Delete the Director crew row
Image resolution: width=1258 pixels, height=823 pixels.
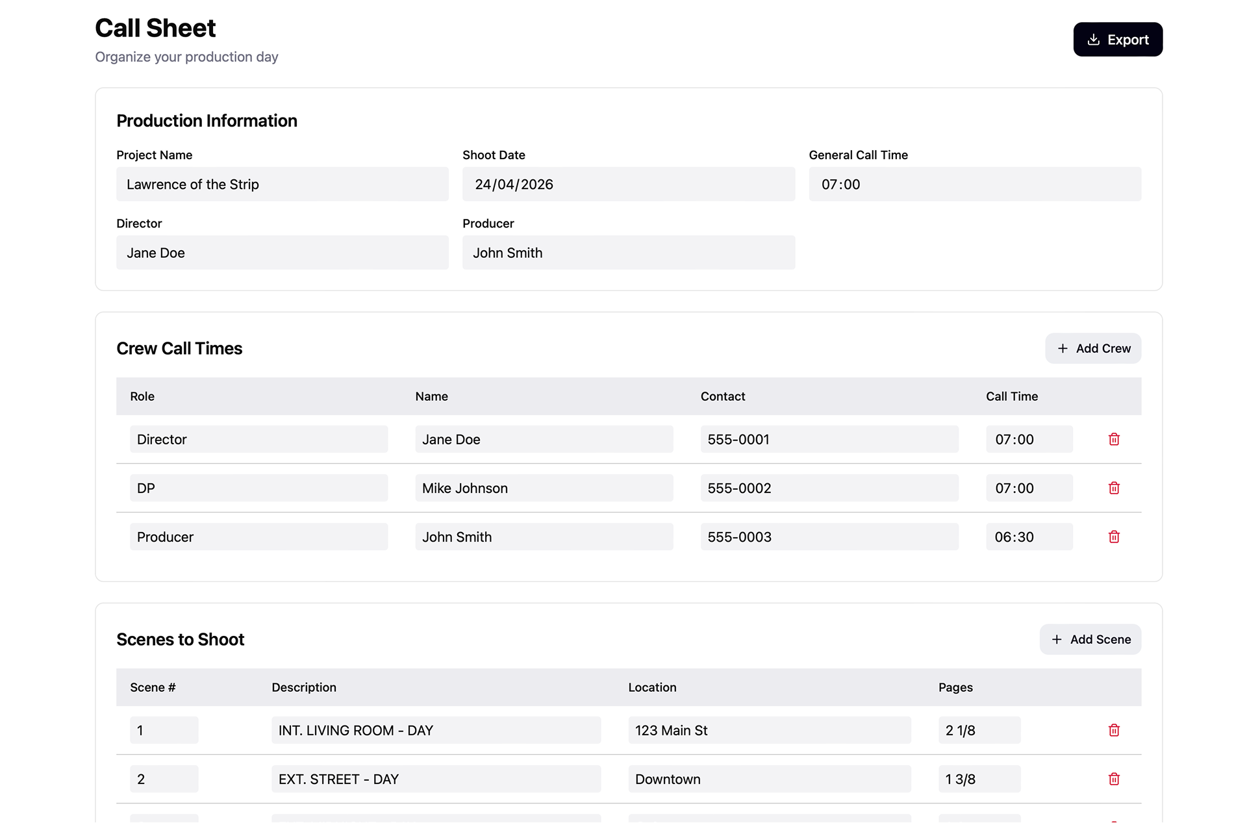tap(1114, 439)
